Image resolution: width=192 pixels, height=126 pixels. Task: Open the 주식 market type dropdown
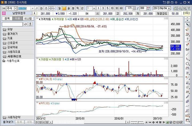click(15, 8)
